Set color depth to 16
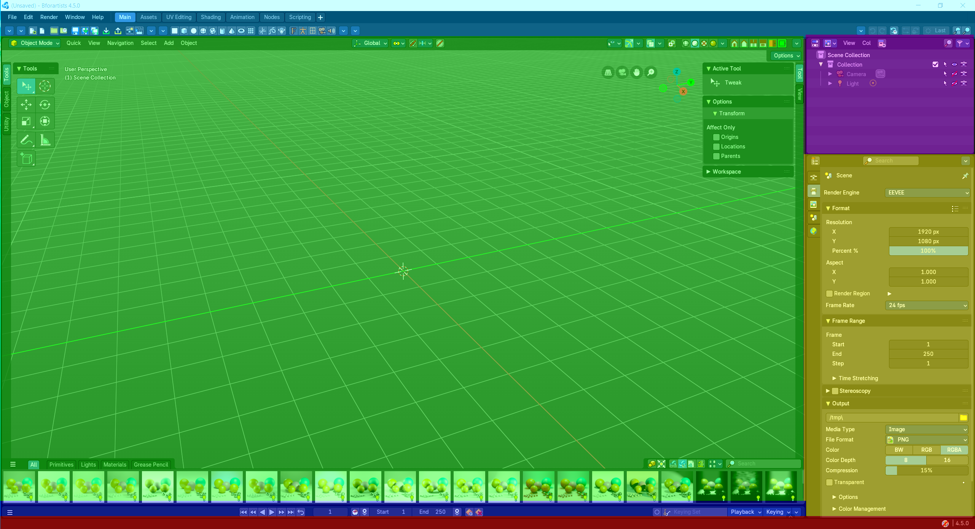 [947, 460]
